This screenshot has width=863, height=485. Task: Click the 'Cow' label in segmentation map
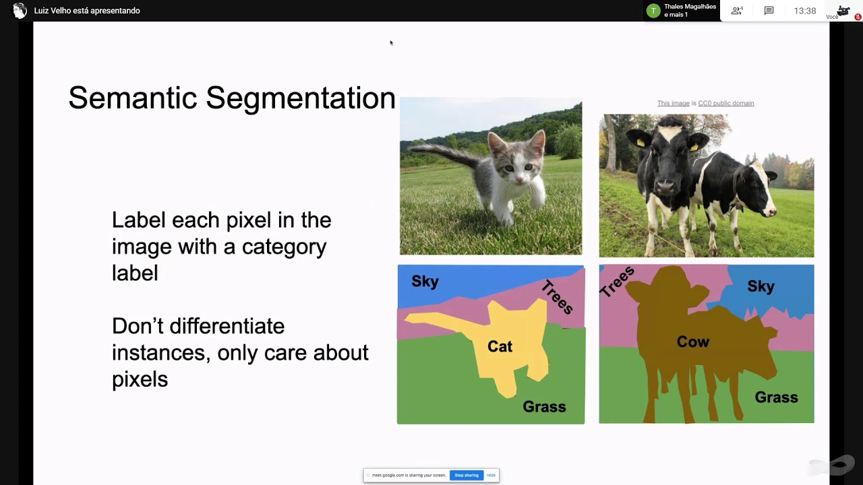point(692,342)
